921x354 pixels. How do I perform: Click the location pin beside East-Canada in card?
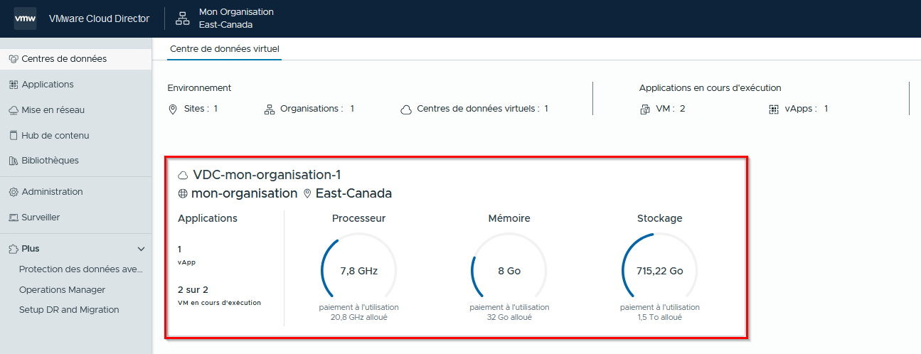click(307, 193)
